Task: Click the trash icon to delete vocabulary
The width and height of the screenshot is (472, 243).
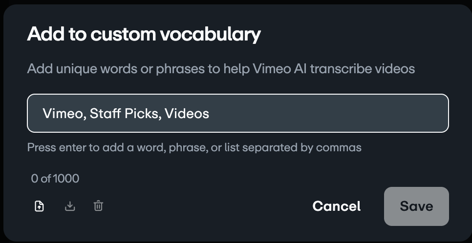Action: (x=98, y=206)
